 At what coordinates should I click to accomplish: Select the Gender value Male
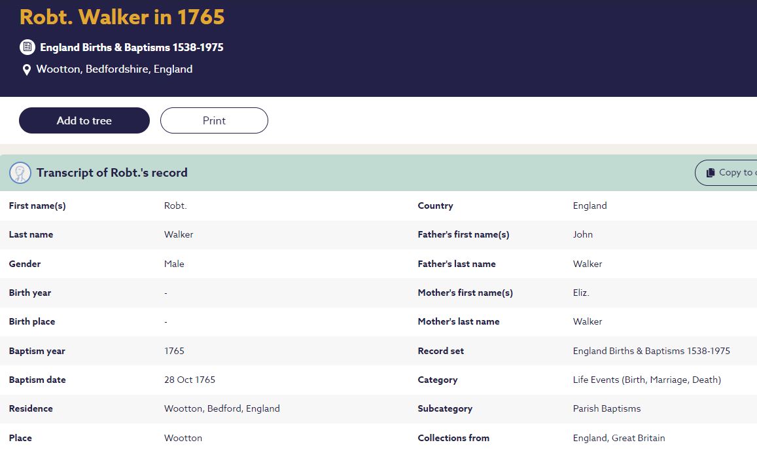click(x=174, y=264)
